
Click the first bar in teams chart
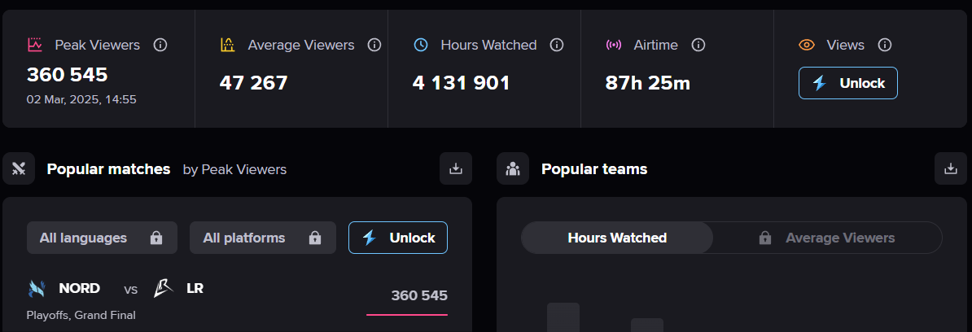click(563, 317)
